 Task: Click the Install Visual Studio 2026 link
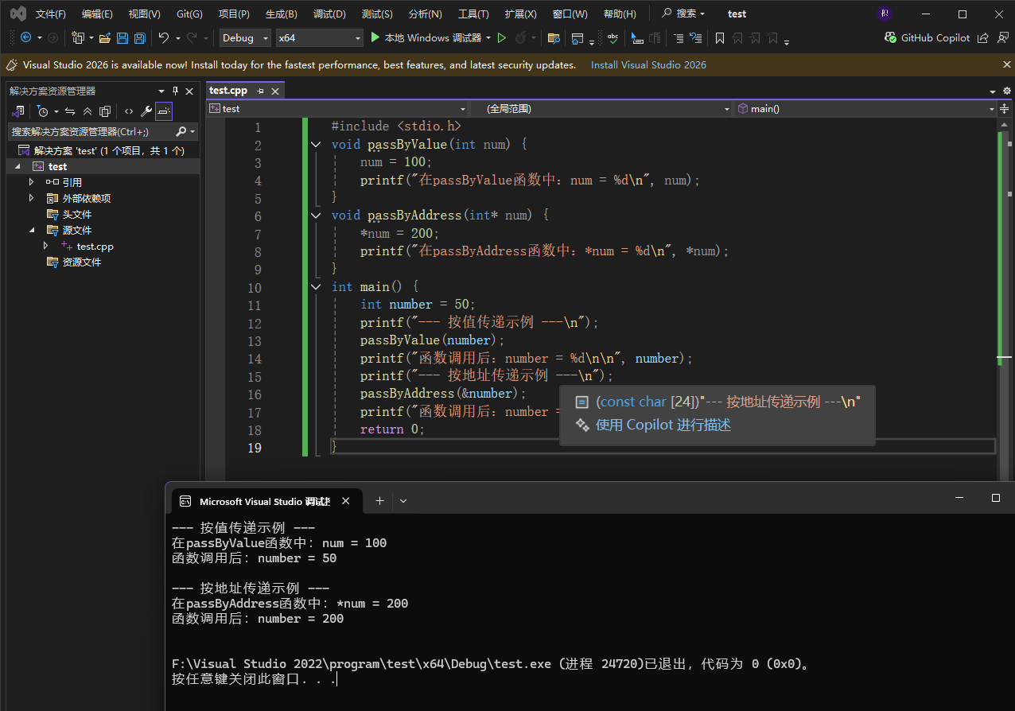click(x=648, y=65)
